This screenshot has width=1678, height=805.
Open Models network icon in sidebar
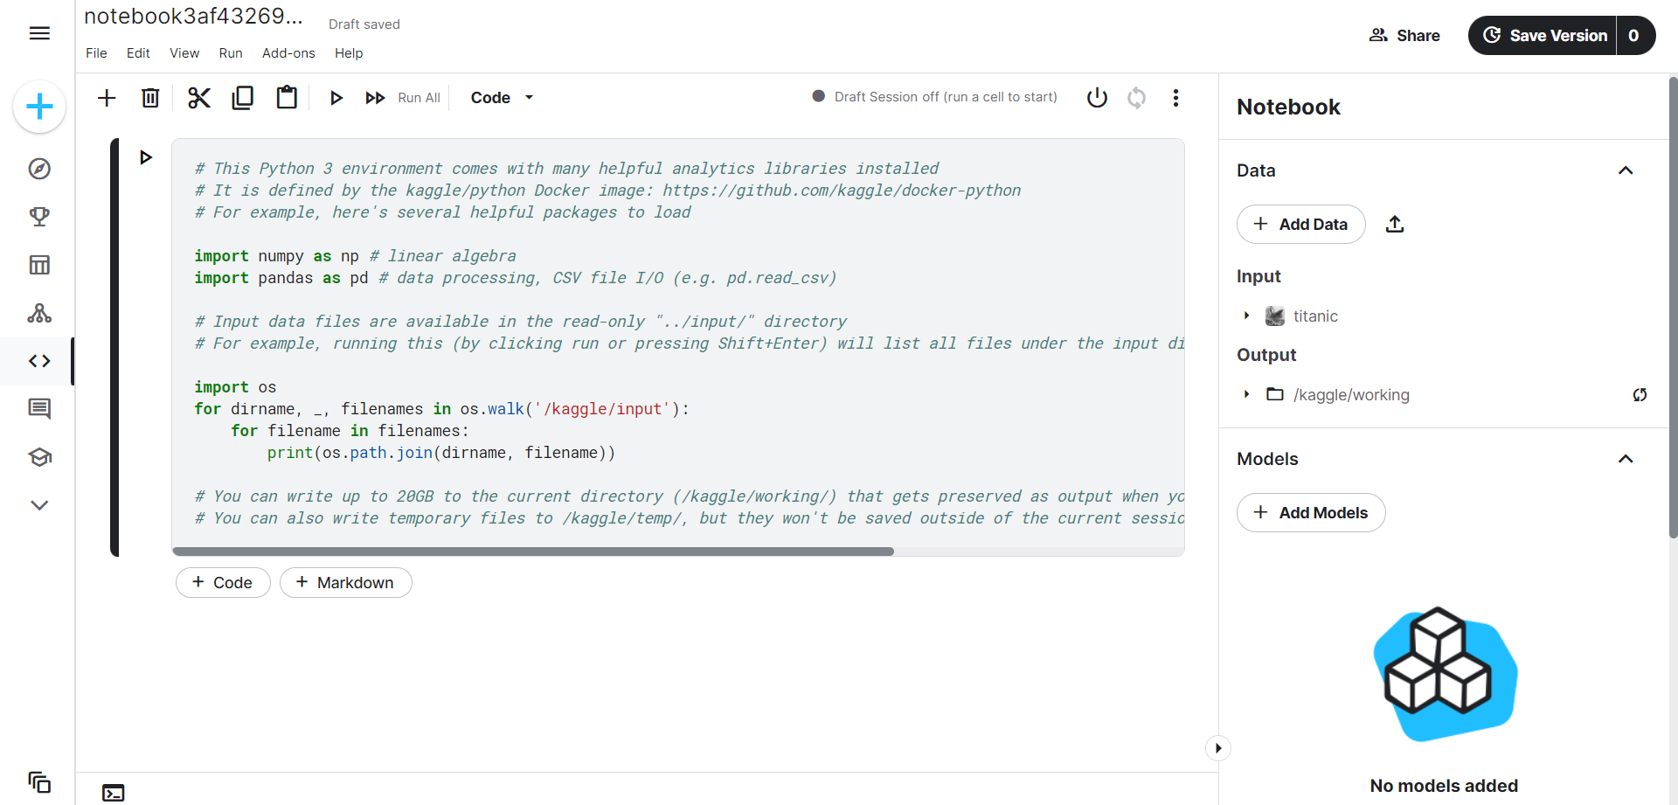pyautogui.click(x=39, y=313)
